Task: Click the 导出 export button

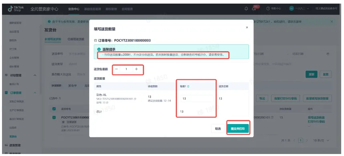Action: point(262,98)
